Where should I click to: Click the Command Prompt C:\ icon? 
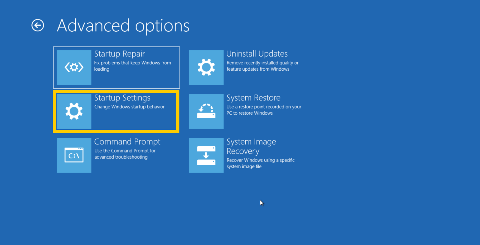74,155
